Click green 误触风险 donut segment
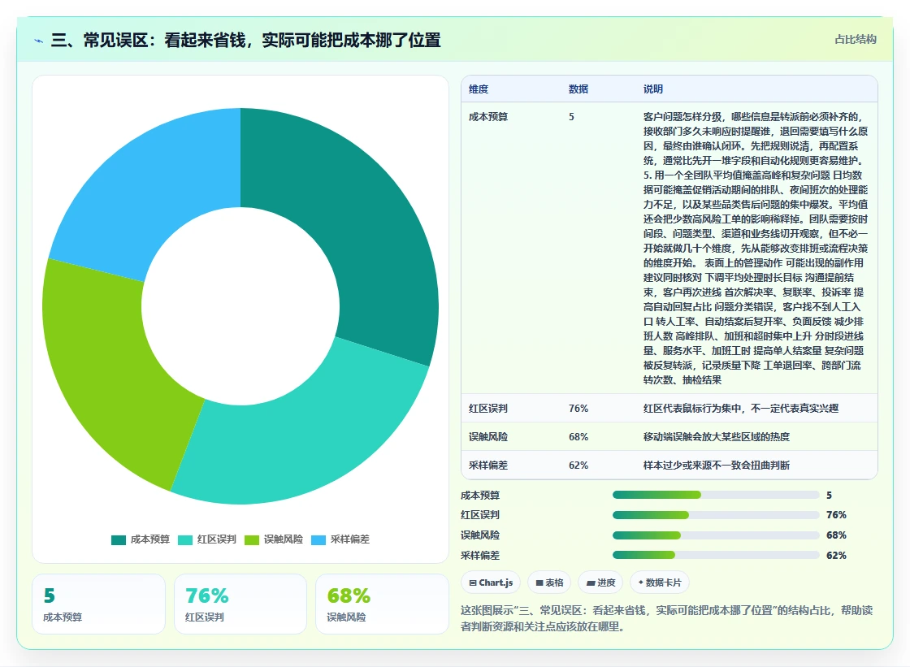 110,371
